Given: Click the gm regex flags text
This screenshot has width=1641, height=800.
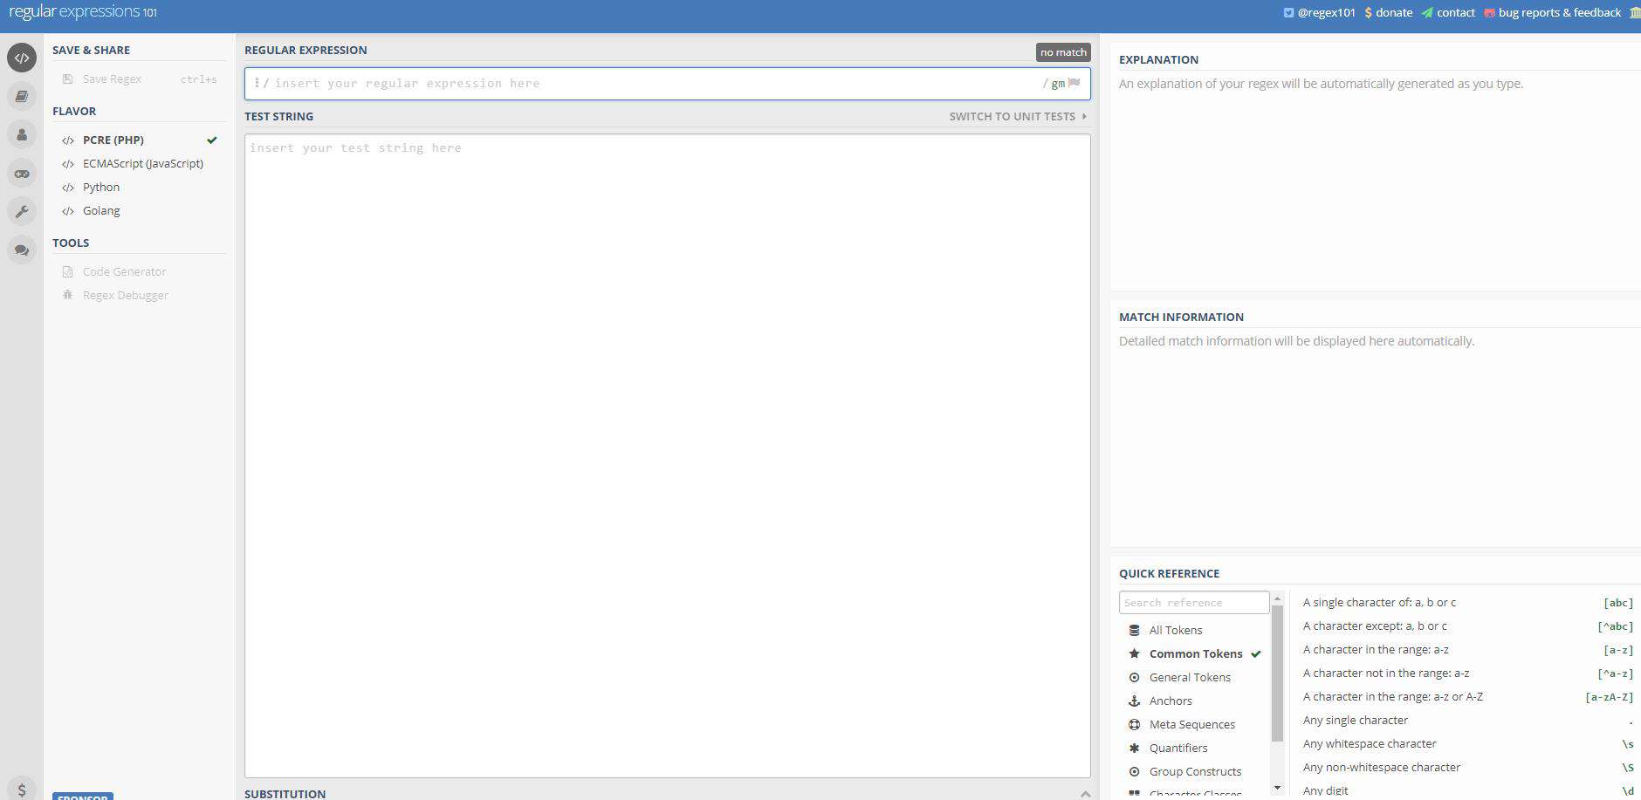Looking at the screenshot, I should 1058,84.
